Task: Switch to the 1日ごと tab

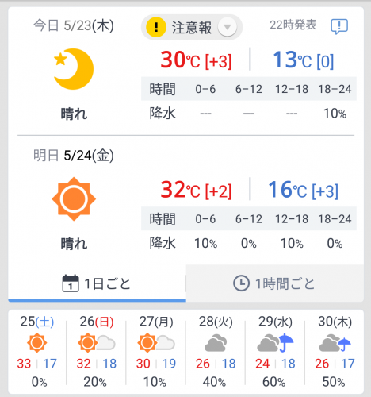Action: (97, 283)
